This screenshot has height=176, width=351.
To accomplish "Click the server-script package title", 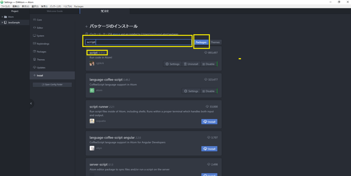I will point(99,165).
